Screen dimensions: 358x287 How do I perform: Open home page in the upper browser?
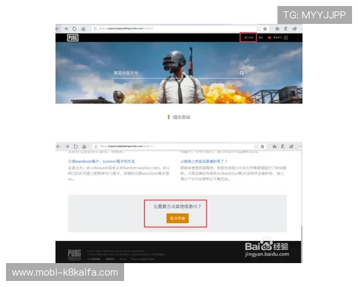tap(84, 29)
